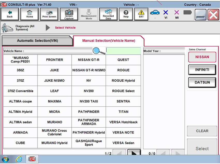Open Recorded Data
Image resolution: width=220 pixels, height=164 pixels.
point(108,14)
